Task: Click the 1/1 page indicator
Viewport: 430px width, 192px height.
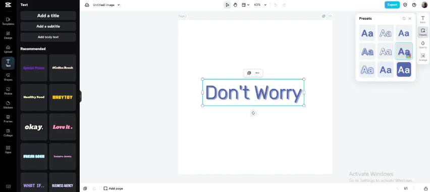Action: pyautogui.click(x=406, y=188)
